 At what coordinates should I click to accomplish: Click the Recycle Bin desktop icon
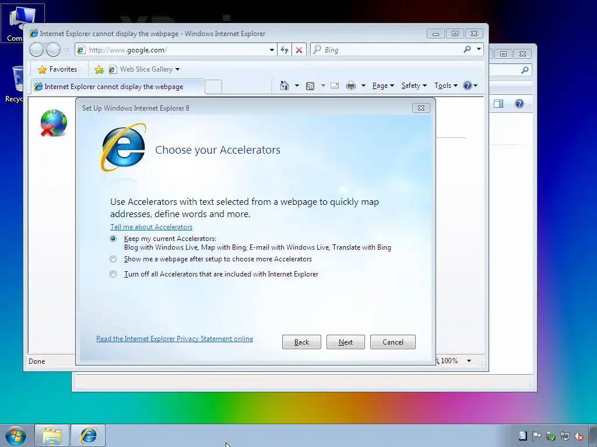point(14,84)
